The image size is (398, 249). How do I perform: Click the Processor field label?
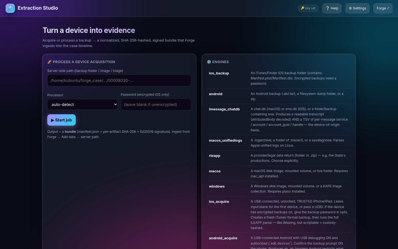pos(55,95)
